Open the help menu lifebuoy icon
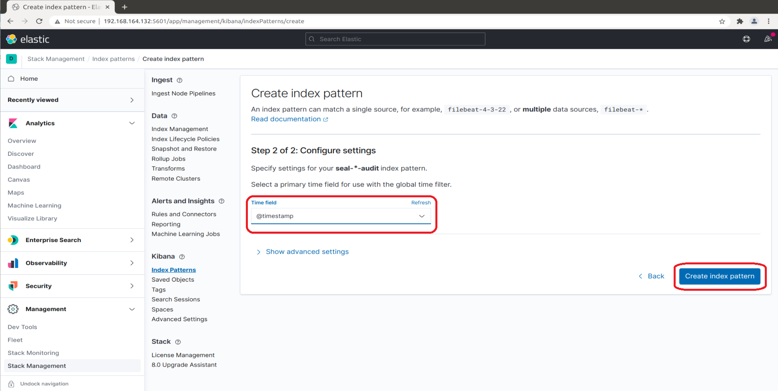 [x=746, y=39]
